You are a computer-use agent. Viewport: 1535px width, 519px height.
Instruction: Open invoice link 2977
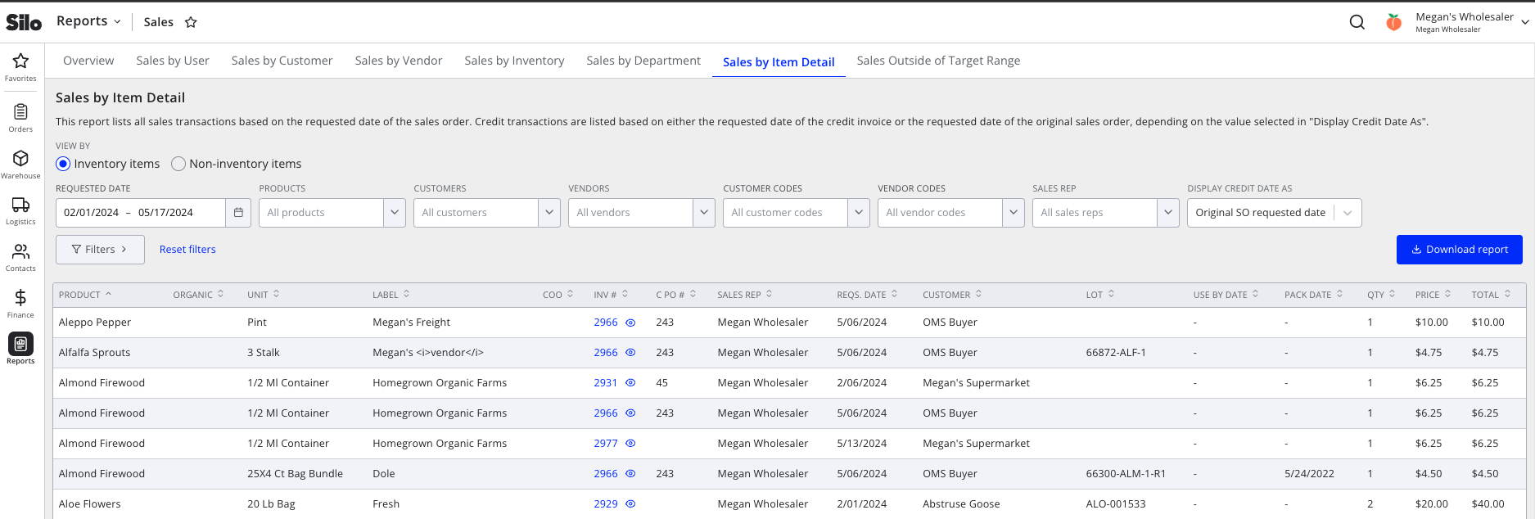(605, 444)
